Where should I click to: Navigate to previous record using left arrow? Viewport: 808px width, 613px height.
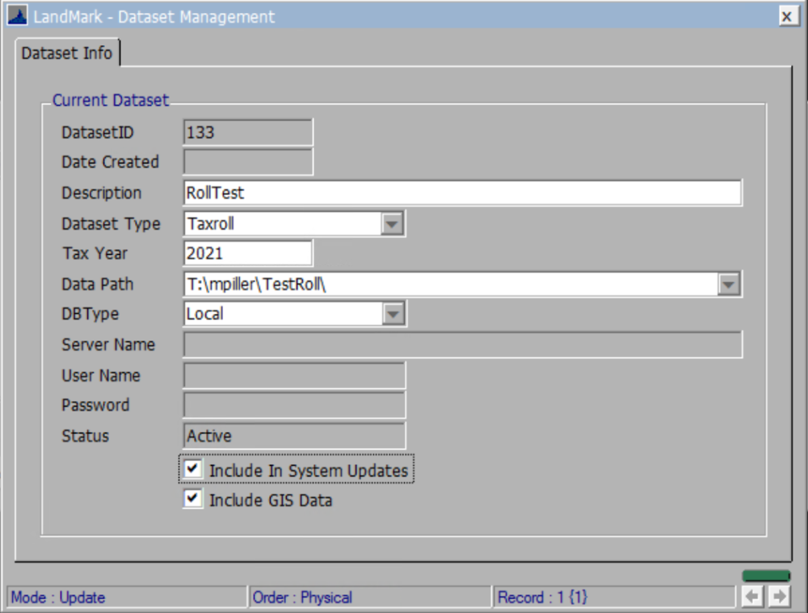tap(751, 598)
